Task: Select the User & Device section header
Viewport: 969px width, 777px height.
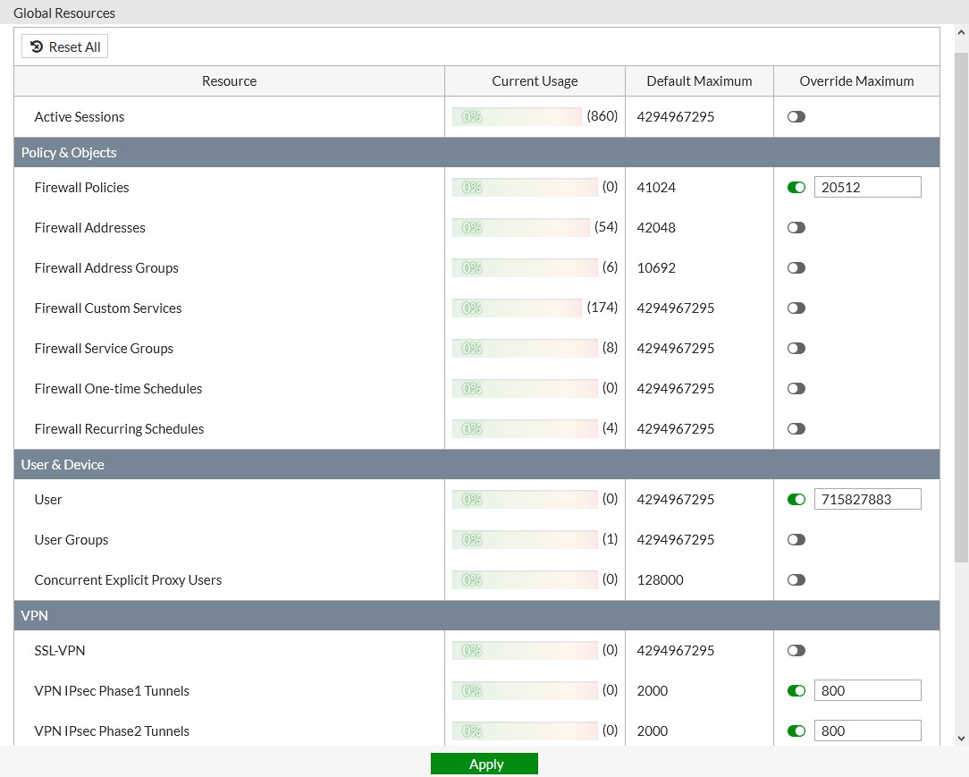Action: click(x=63, y=465)
